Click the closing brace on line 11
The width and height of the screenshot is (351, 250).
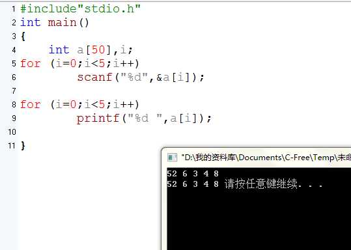click(x=23, y=146)
